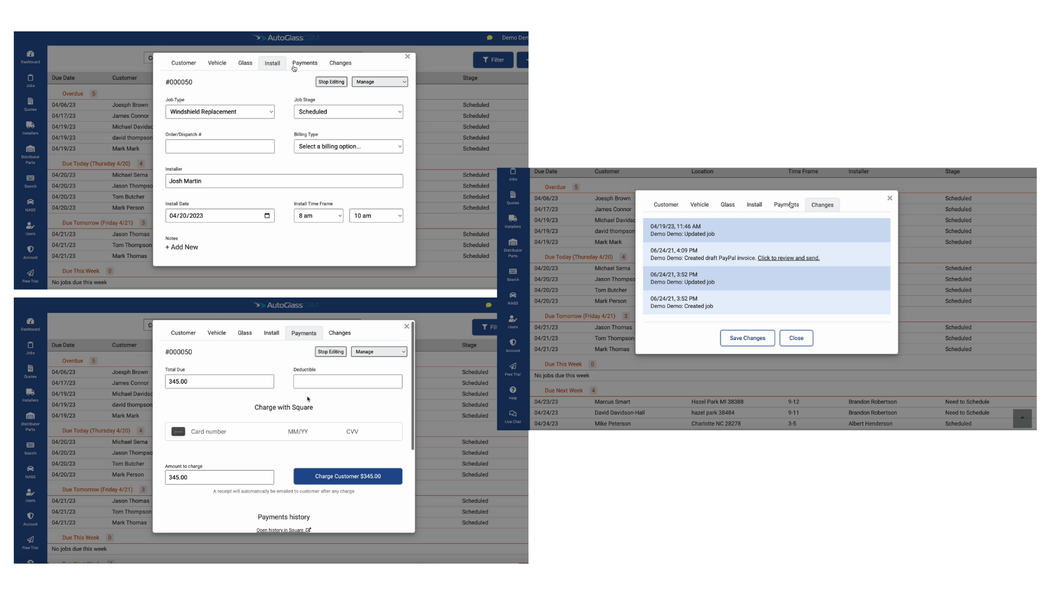The width and height of the screenshot is (1057, 595).
Task: Open the Quotes section
Action: pyautogui.click(x=30, y=104)
